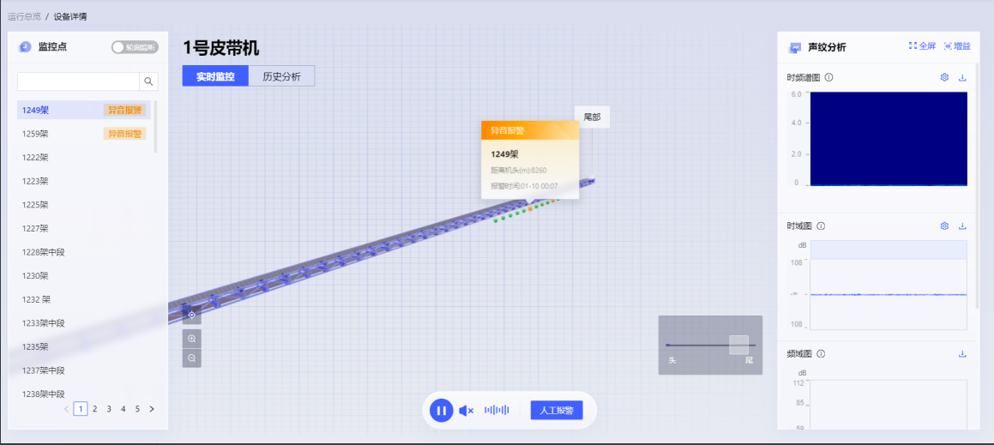Select 1259架 in monitoring point list

tap(37, 134)
